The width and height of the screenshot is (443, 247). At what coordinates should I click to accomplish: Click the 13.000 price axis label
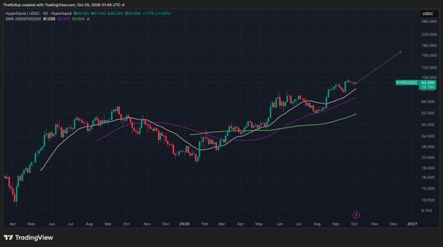428,188
